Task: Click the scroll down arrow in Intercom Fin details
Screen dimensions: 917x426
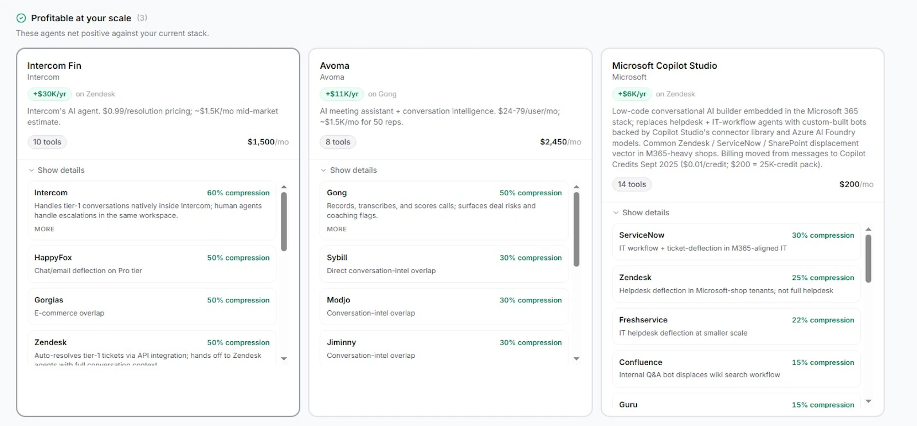Action: [x=284, y=359]
